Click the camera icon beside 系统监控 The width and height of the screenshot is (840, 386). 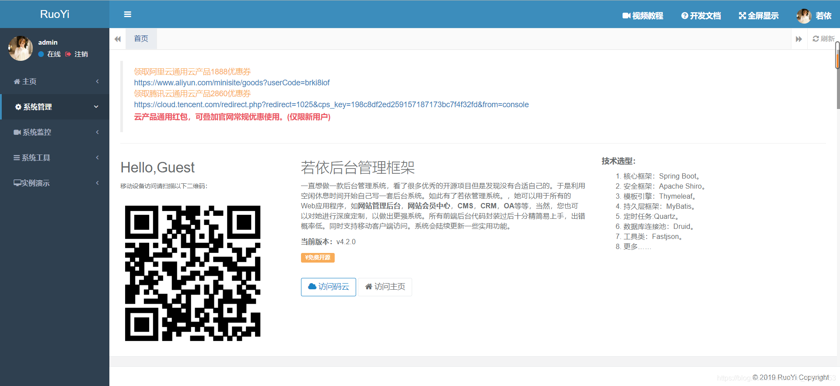click(17, 132)
